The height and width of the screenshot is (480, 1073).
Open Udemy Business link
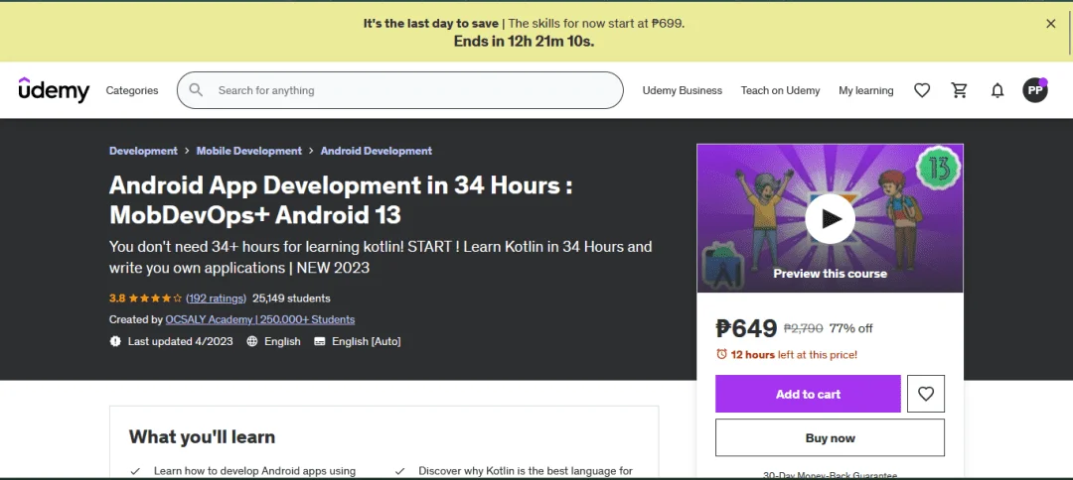pos(683,90)
